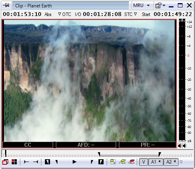Click the current timecode 00:01:53:10
The width and height of the screenshot is (195, 169).
22,14
